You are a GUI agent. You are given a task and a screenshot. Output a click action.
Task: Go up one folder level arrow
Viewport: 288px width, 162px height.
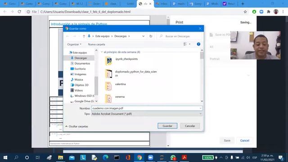click(x=84, y=36)
